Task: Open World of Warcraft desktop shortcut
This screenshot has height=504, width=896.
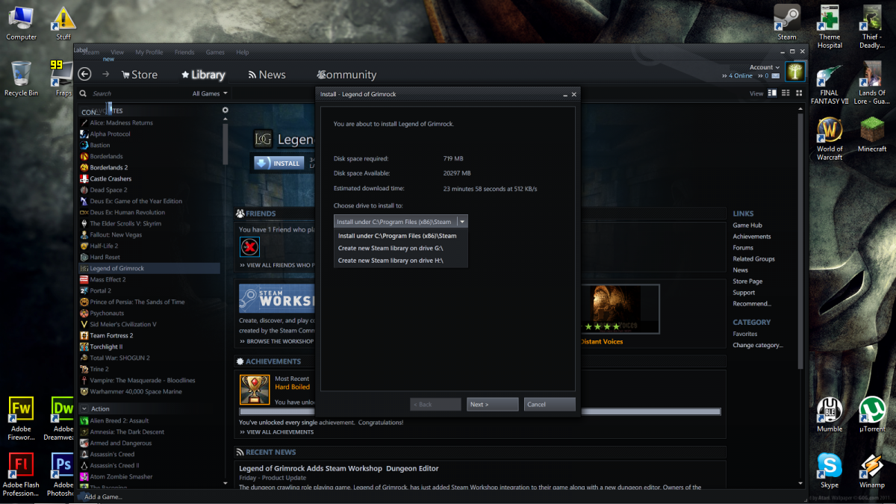Action: coord(830,139)
